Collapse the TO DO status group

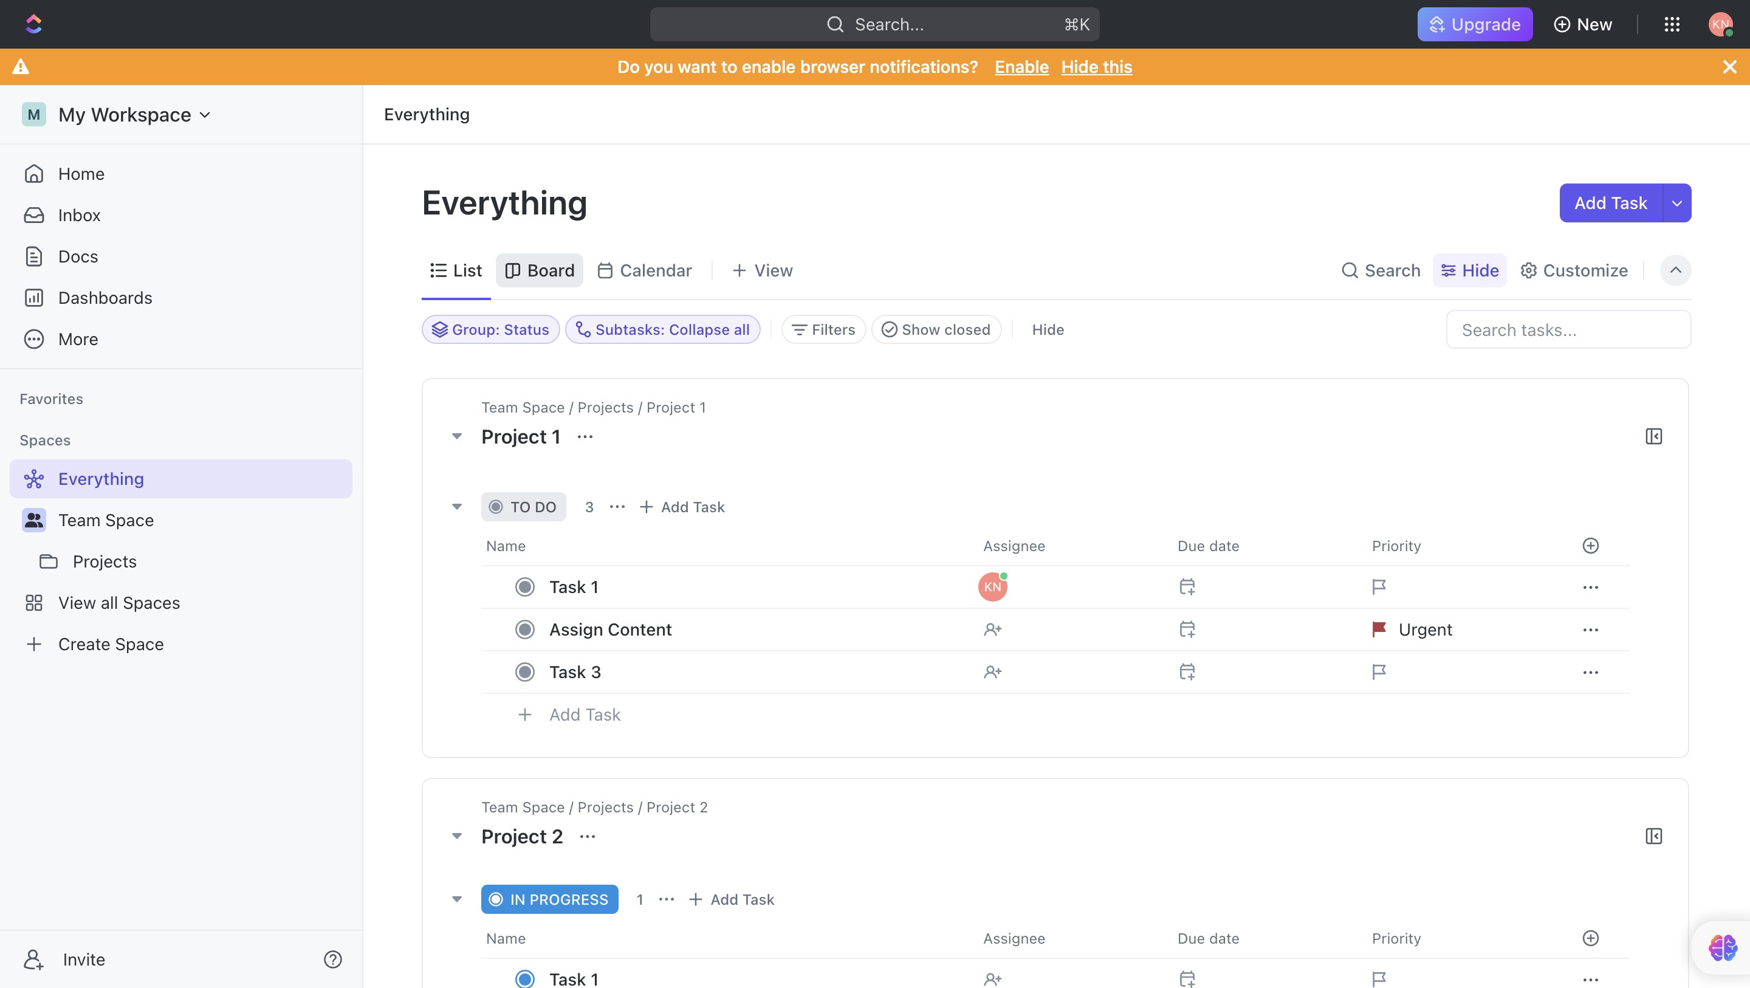[457, 507]
